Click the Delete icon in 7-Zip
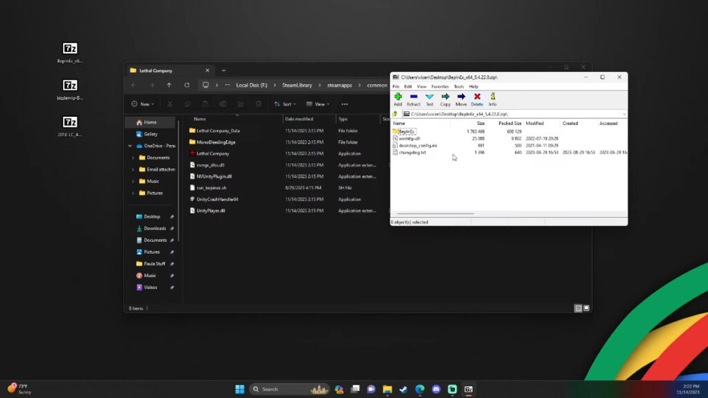Viewport: 708px width, 398px height. pos(478,97)
